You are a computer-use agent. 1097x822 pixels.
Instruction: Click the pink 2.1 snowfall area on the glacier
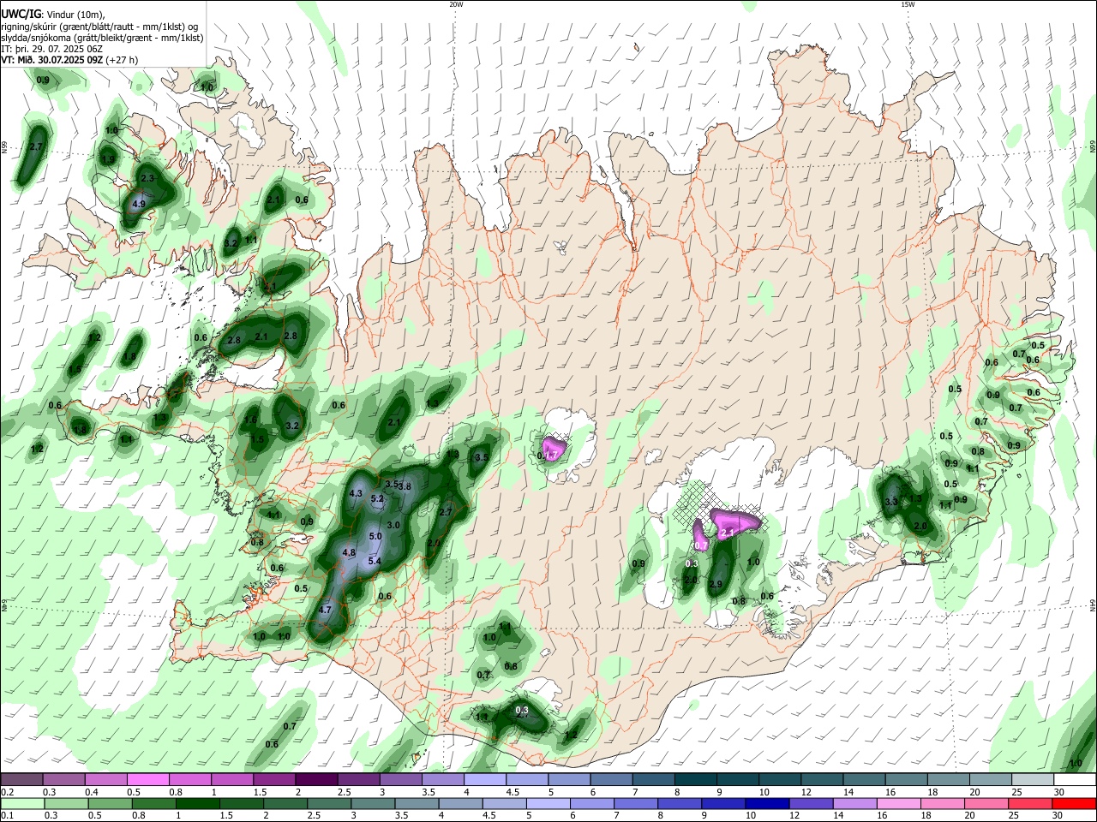tap(732, 525)
